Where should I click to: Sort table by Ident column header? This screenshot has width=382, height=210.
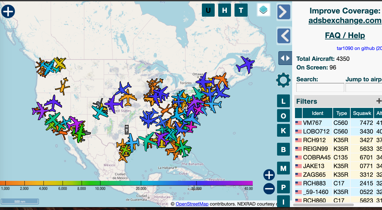(x=317, y=113)
